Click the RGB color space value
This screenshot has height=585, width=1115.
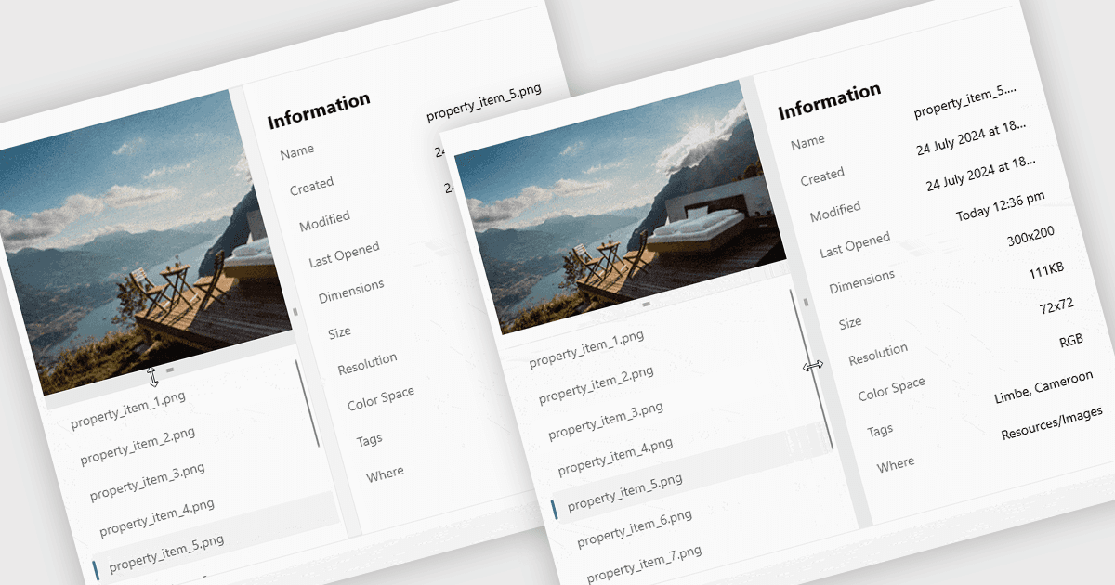1071,341
